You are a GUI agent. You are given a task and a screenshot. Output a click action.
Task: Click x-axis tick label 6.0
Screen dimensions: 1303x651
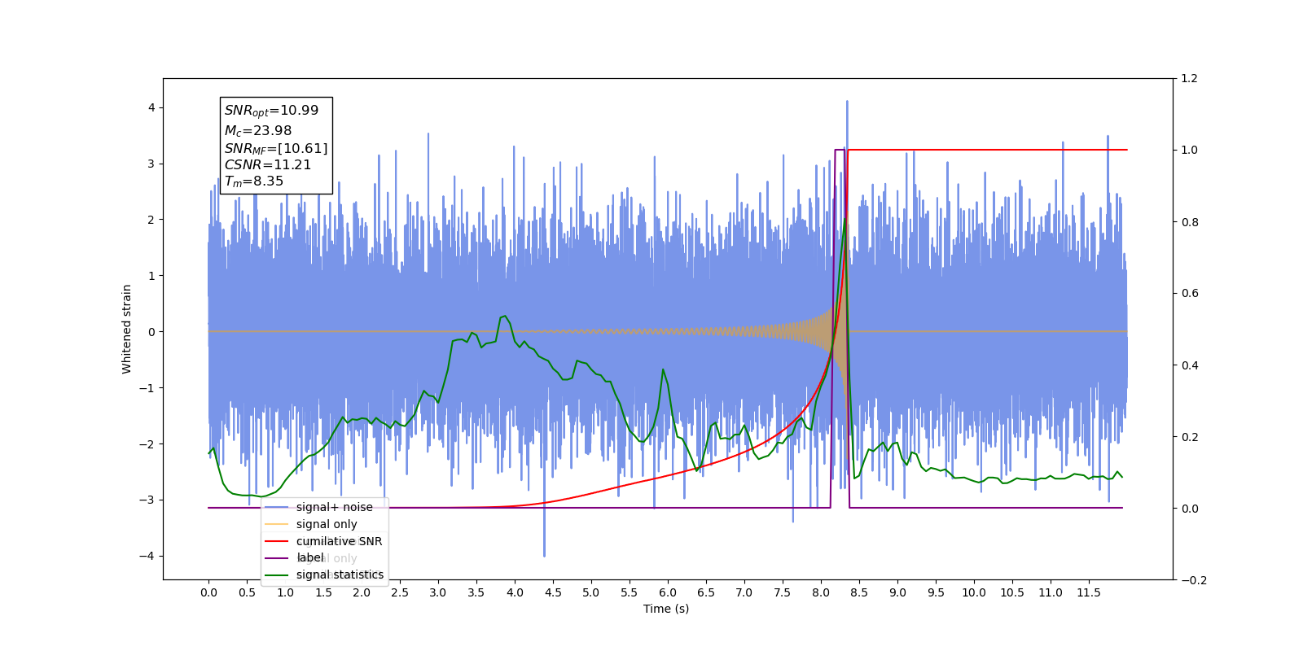point(668,592)
